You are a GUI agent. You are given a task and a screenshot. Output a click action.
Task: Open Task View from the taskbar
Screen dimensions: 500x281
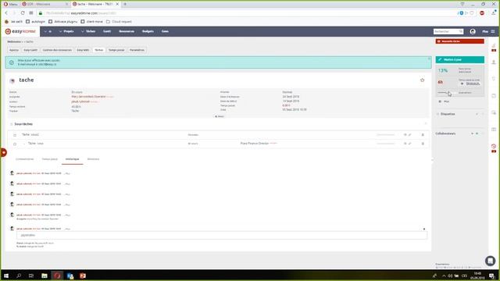coord(31,276)
